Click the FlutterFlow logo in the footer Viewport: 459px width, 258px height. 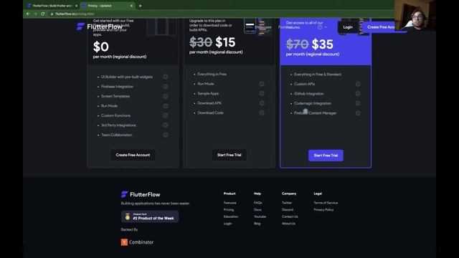tap(141, 194)
